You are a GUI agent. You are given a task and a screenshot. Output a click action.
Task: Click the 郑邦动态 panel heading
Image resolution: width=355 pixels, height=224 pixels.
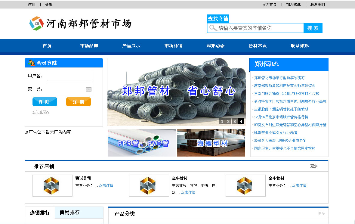tap(267, 64)
